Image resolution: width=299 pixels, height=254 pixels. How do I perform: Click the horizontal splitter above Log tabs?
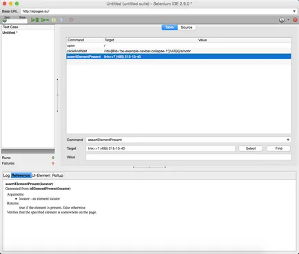point(149,167)
